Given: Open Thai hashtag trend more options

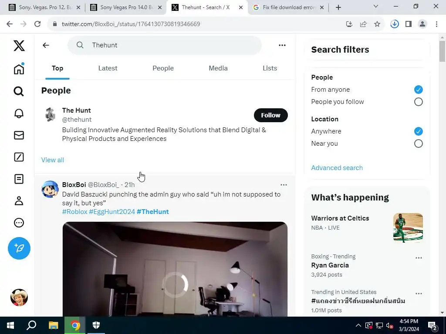Looking at the screenshot, I should click(419, 294).
